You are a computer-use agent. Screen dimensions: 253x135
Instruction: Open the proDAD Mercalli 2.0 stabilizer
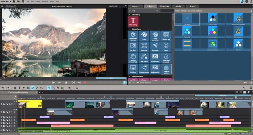point(133,58)
